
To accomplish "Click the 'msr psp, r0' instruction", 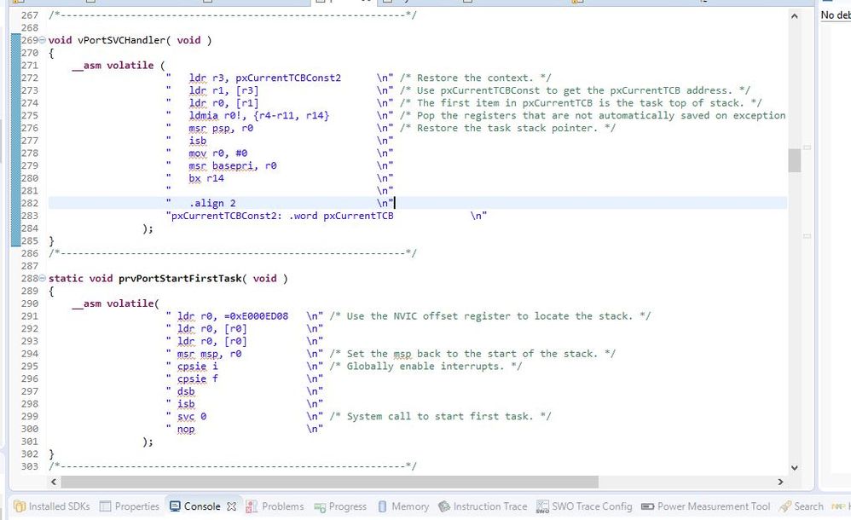I will pos(221,128).
